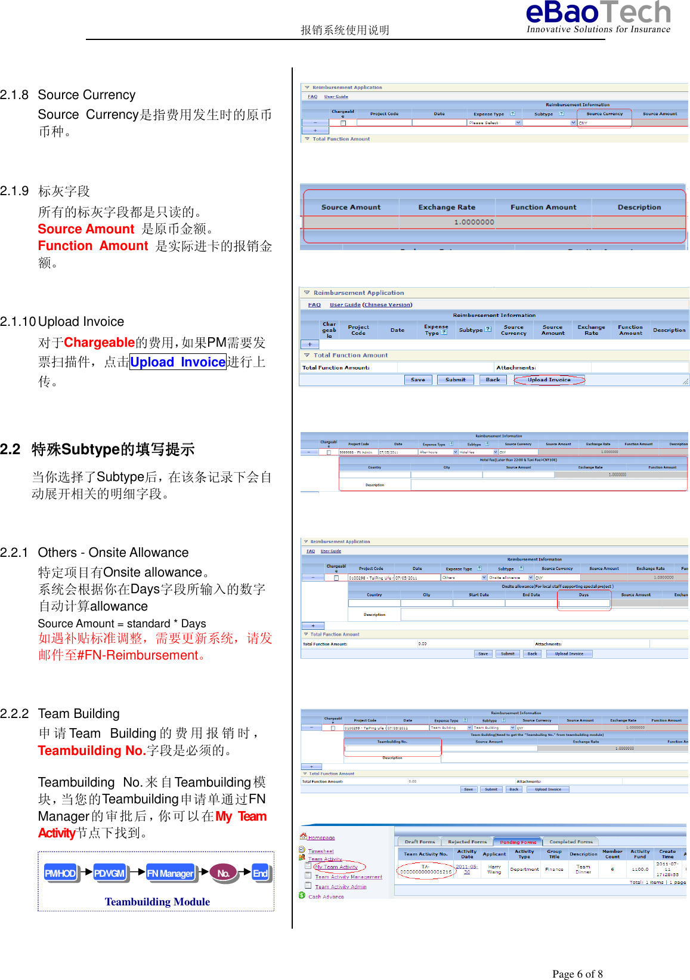The image size is (690, 980).
Task: Tick the Chargeable checkbox in Source Currency screenshot
Action: coord(343,123)
